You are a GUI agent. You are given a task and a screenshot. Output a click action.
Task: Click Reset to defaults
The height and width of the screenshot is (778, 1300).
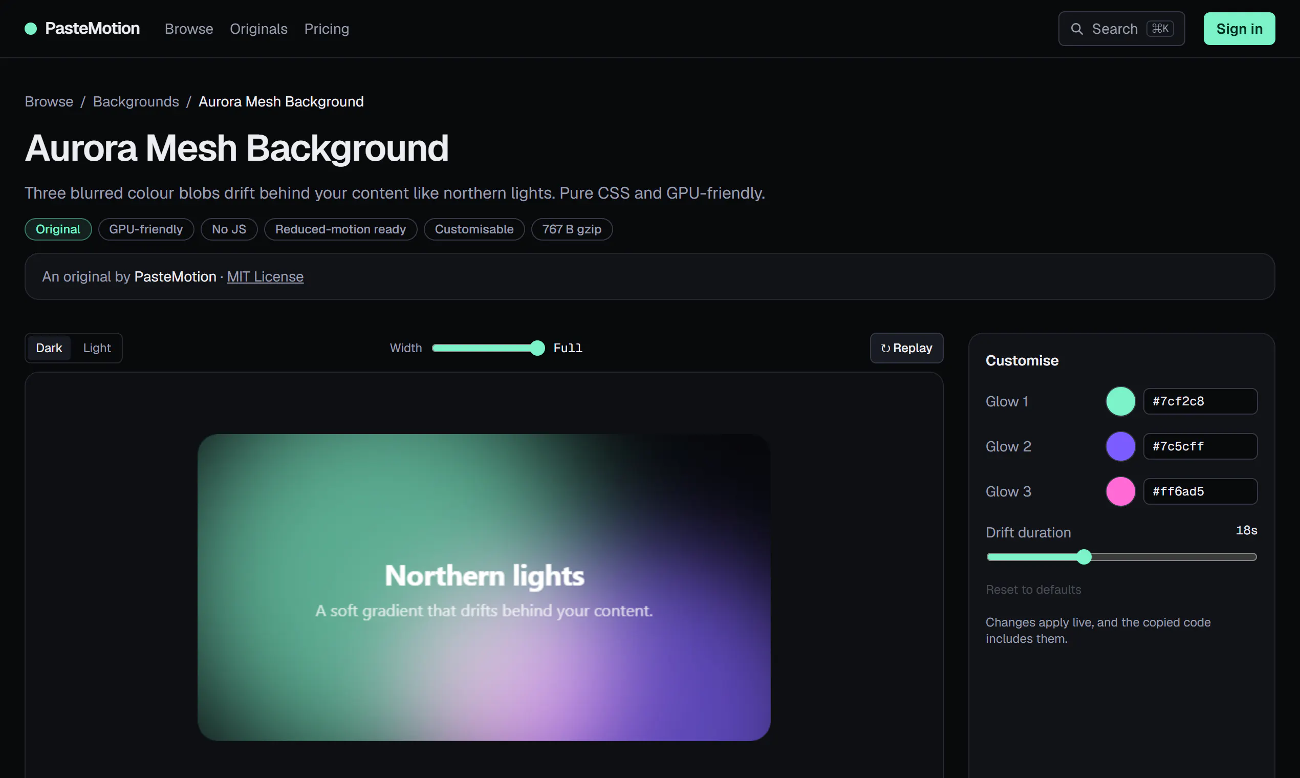(x=1033, y=589)
